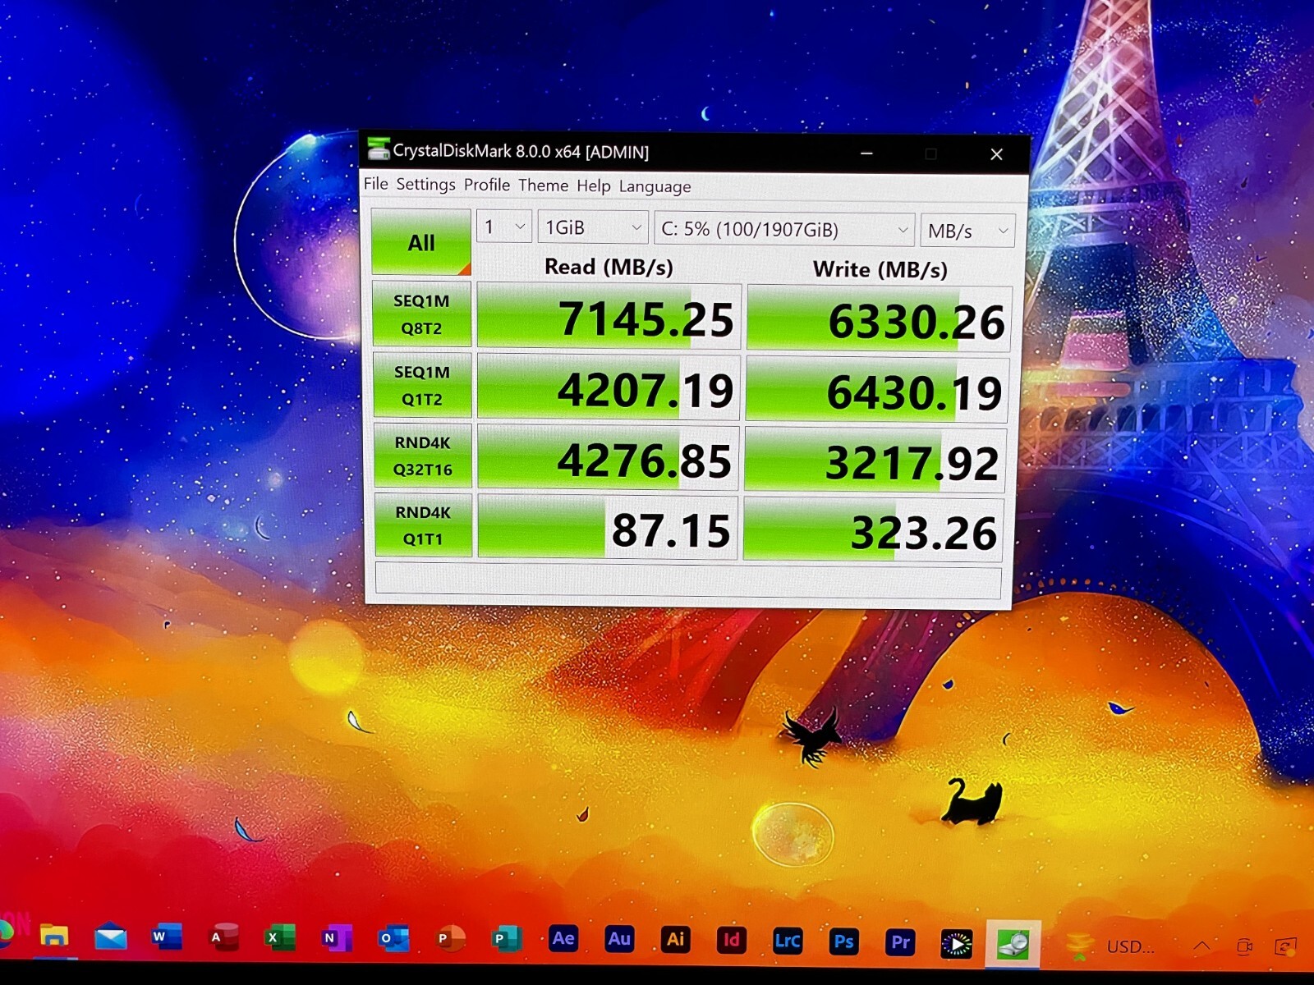Open the video player icon in taskbar
The width and height of the screenshot is (1314, 985).
click(957, 944)
